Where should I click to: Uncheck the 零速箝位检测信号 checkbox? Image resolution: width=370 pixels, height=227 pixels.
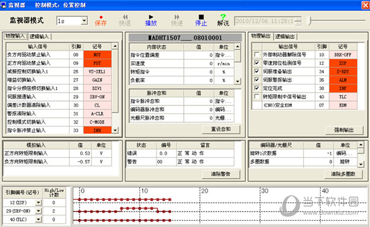(257, 63)
